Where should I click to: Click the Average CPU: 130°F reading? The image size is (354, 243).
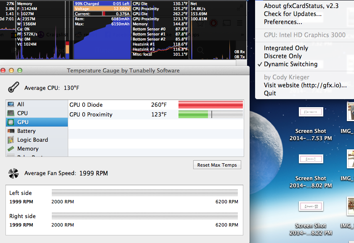coord(52,88)
